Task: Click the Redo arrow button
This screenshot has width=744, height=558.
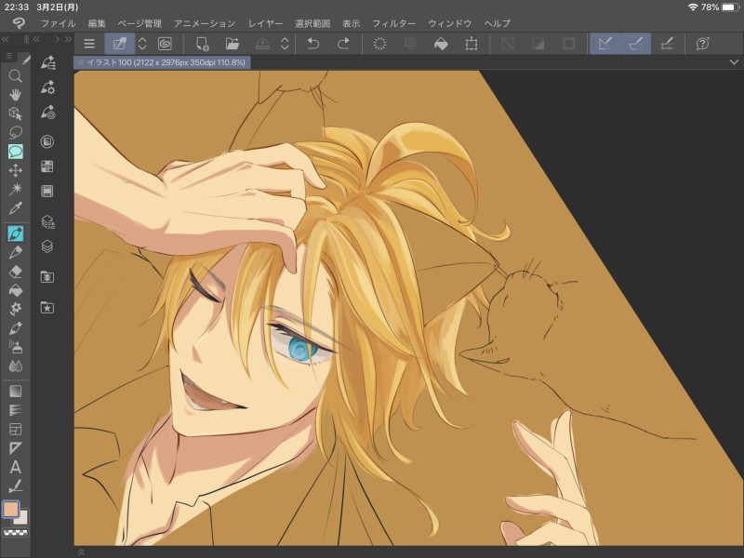Action: click(343, 44)
